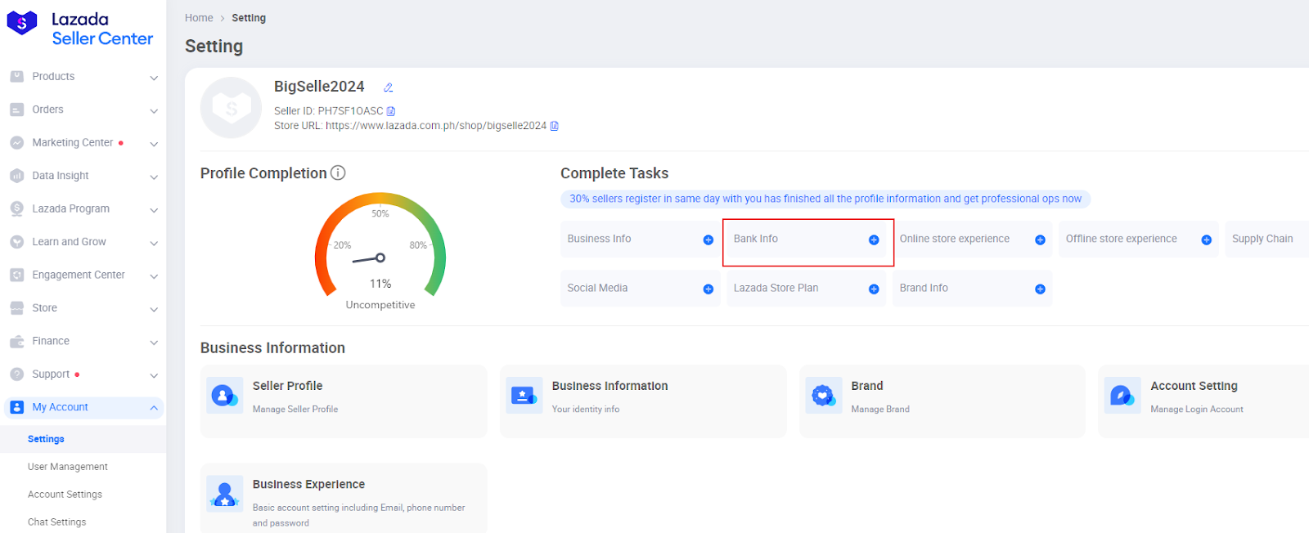Collapse the My Account sidebar section
This screenshot has height=533, width=1309.
coord(154,408)
